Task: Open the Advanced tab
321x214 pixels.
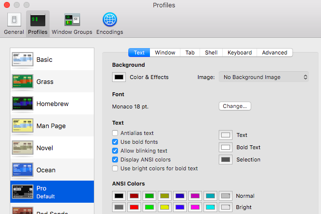Action: [x=274, y=53]
